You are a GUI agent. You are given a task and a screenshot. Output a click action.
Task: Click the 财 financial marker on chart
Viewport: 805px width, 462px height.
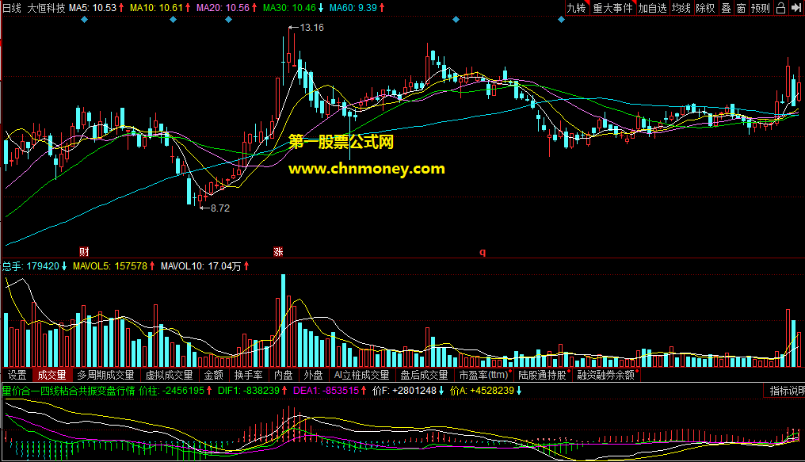[84, 251]
